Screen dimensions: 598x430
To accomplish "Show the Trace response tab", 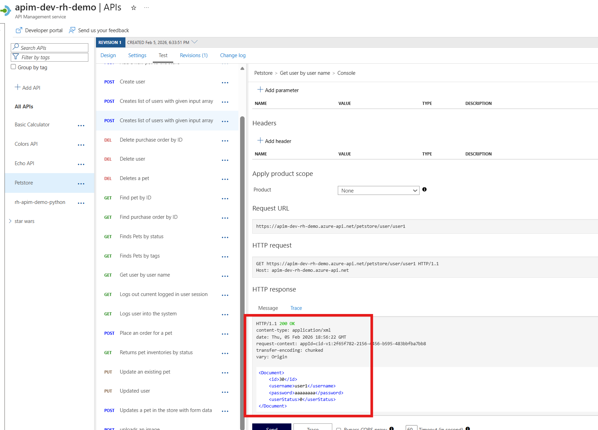I will coord(296,308).
